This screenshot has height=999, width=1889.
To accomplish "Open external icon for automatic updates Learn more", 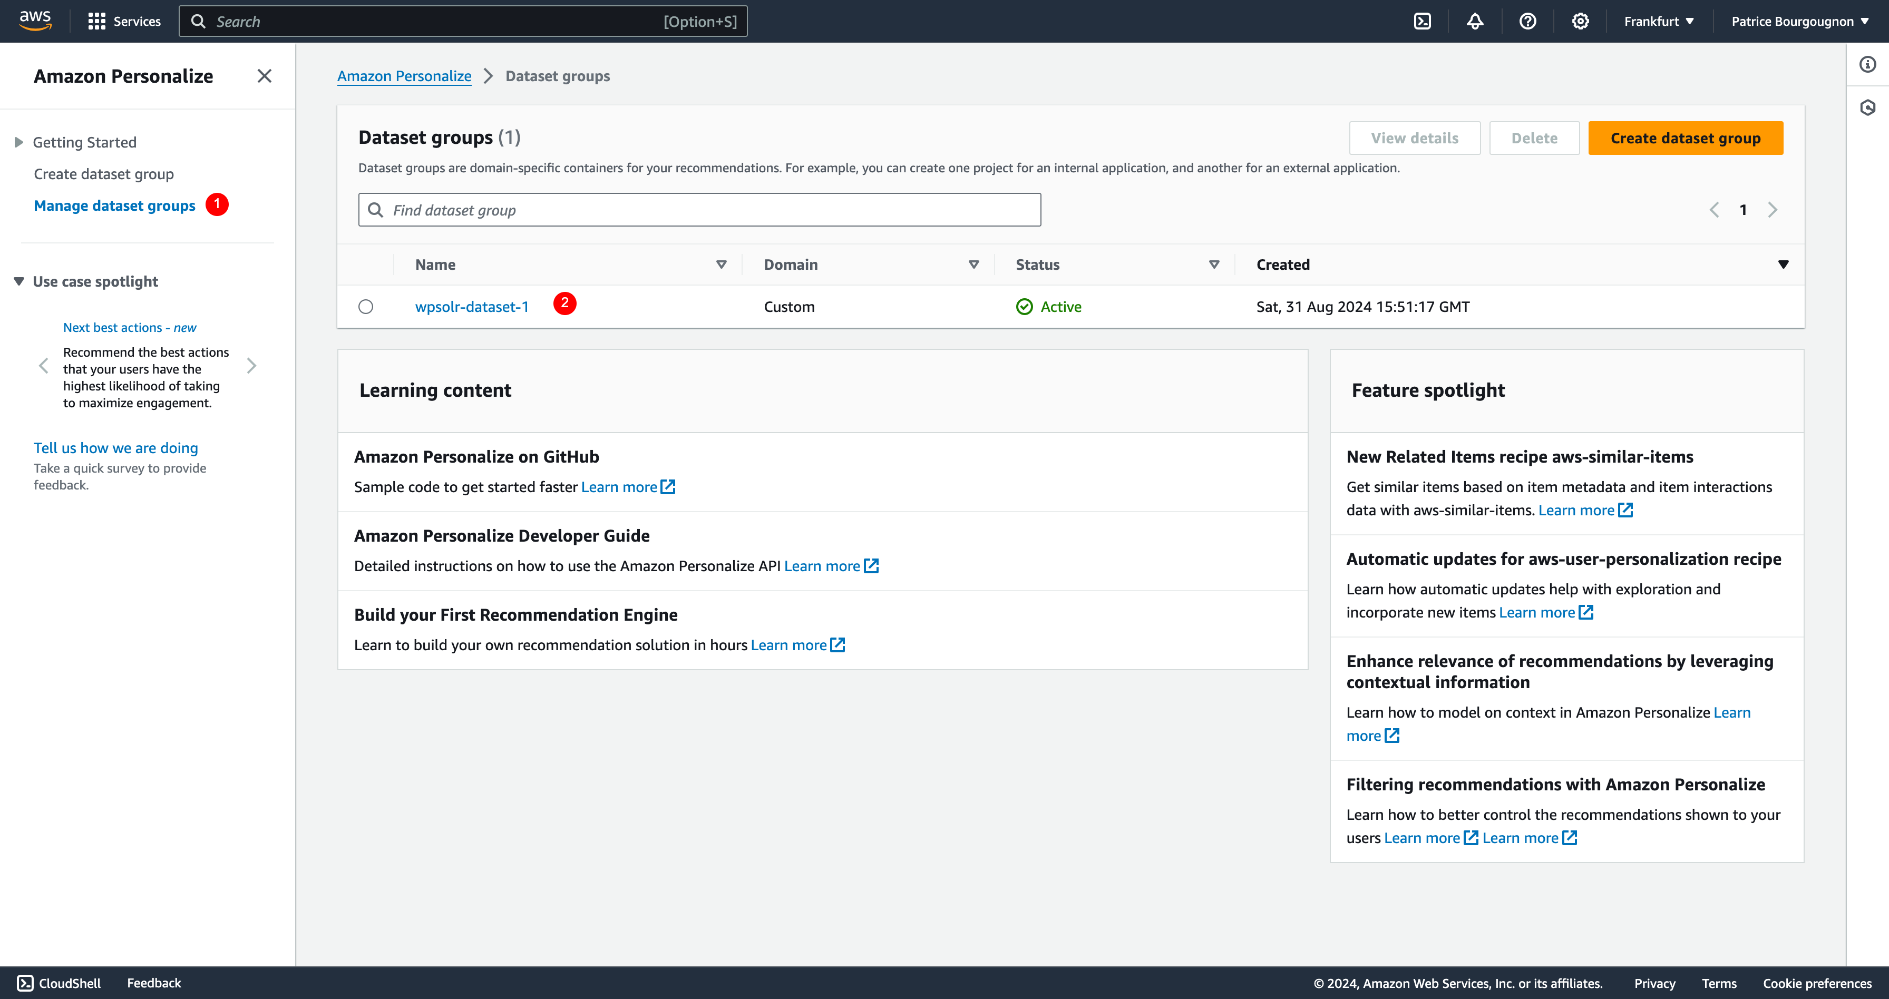I will click(x=1586, y=612).
